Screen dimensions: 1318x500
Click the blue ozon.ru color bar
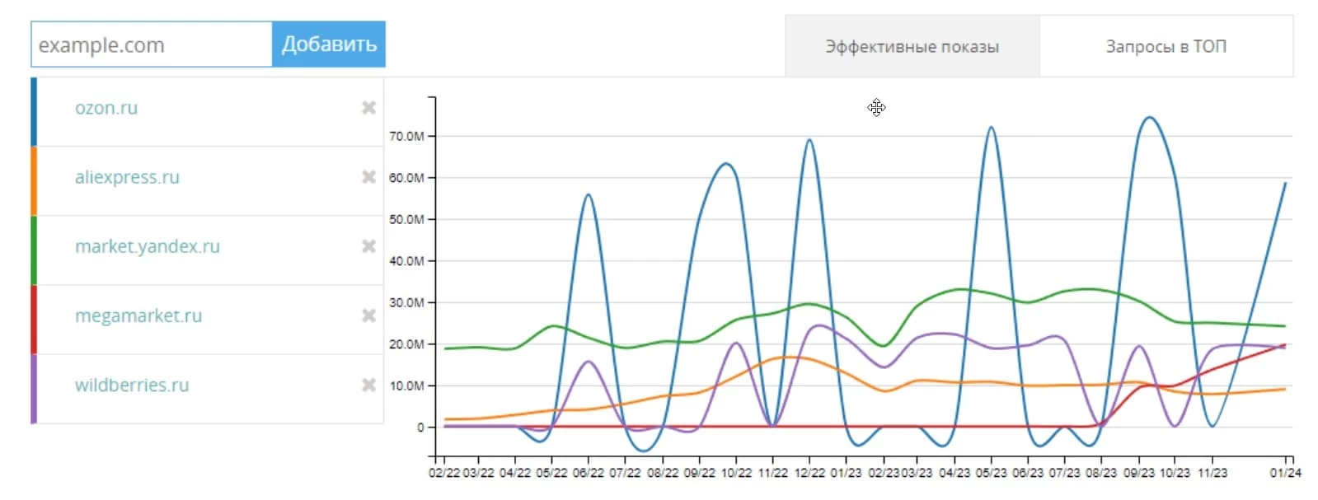point(34,112)
